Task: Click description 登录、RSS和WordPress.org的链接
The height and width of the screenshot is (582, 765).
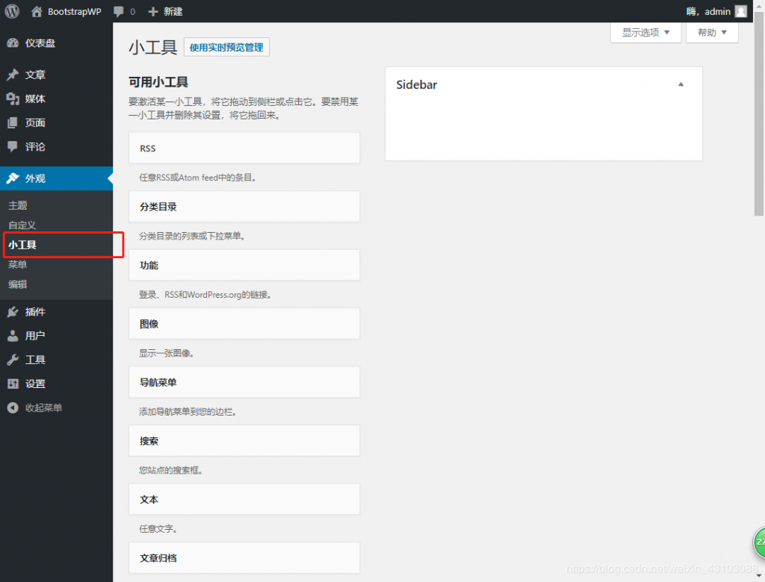Action: tap(205, 295)
